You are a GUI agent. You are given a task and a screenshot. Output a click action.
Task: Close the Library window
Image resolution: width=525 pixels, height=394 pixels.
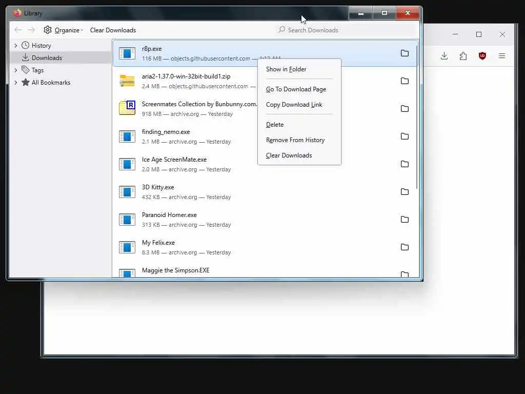(x=408, y=13)
